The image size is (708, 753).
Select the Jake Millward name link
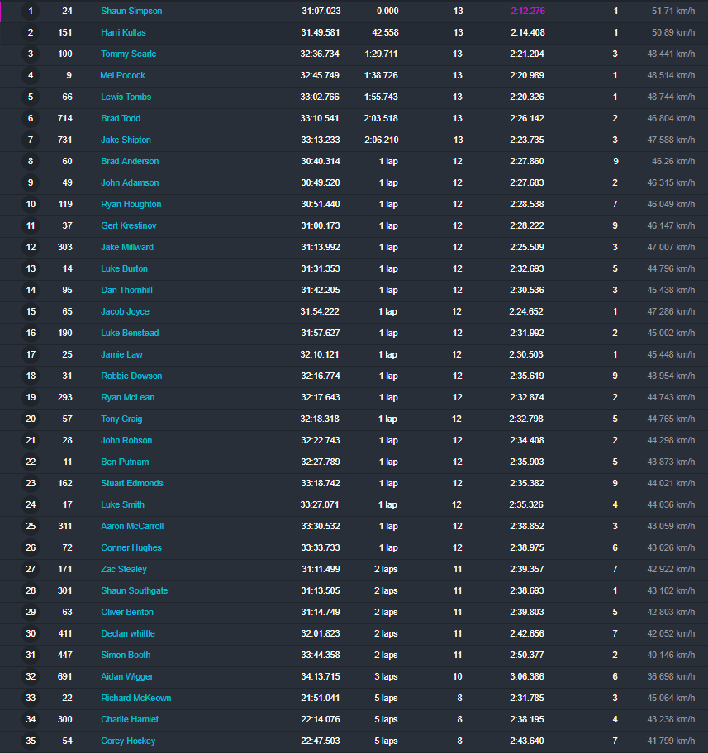[127, 248]
